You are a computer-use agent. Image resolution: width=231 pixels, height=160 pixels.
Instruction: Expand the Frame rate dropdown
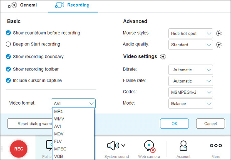191,81
